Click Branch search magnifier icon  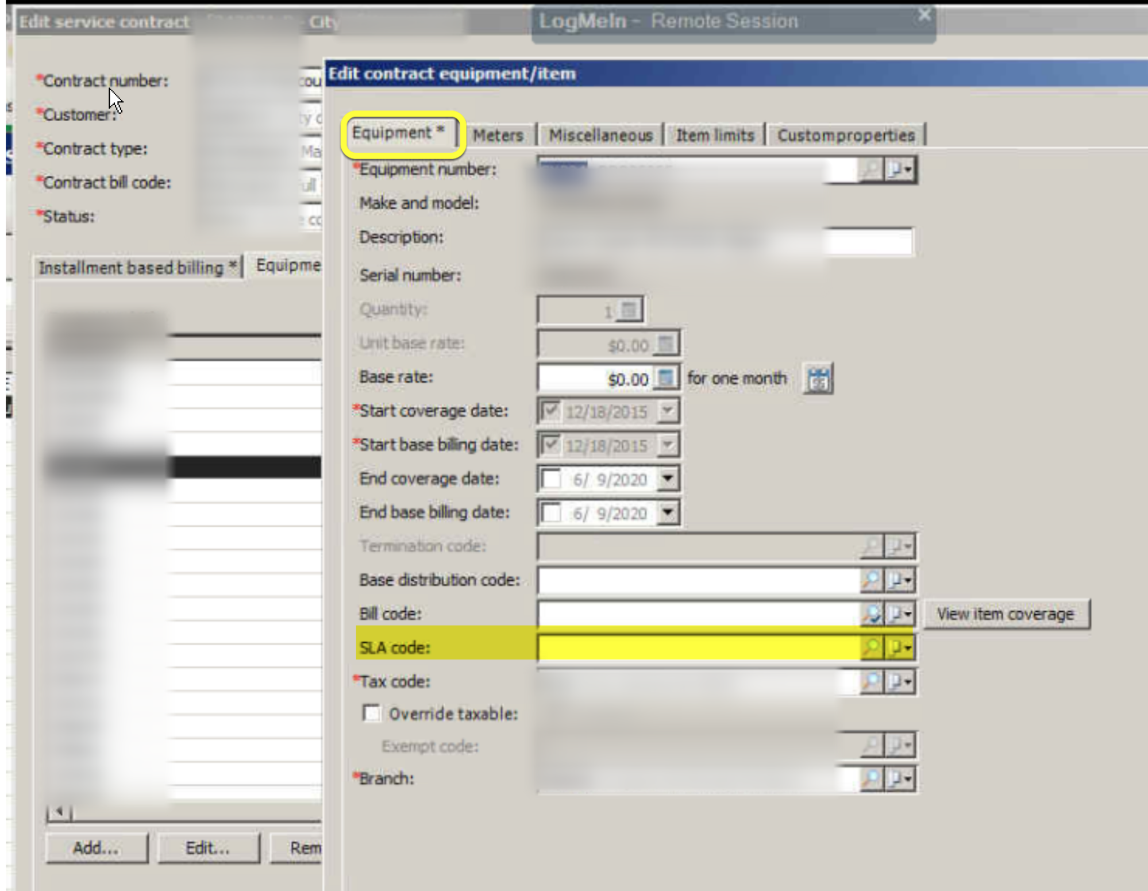[x=871, y=779]
